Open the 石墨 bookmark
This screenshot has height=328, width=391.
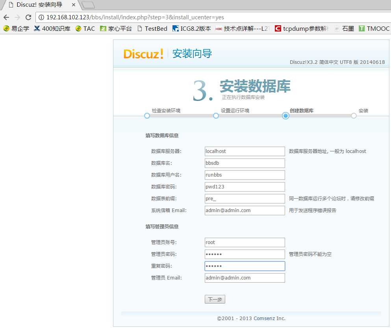345,28
